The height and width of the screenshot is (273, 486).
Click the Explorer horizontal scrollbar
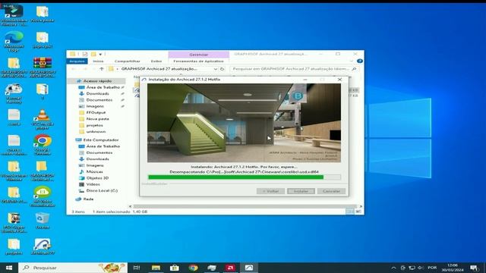245,206
